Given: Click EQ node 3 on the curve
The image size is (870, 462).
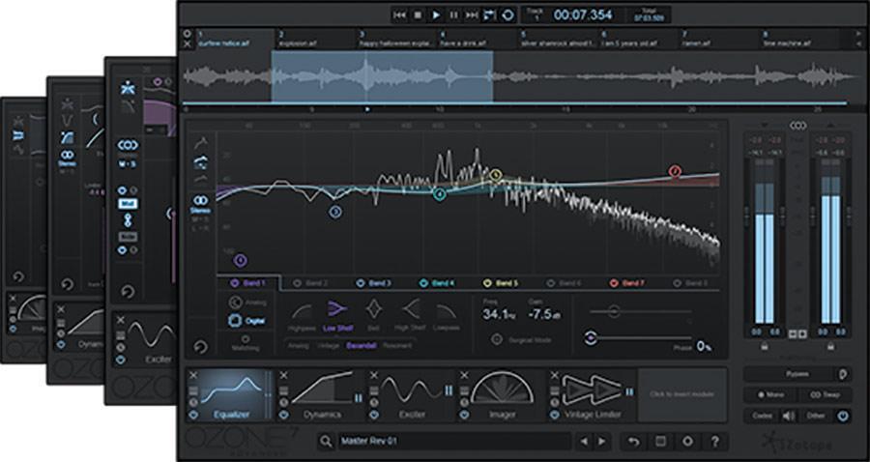Looking at the screenshot, I should 335,212.
